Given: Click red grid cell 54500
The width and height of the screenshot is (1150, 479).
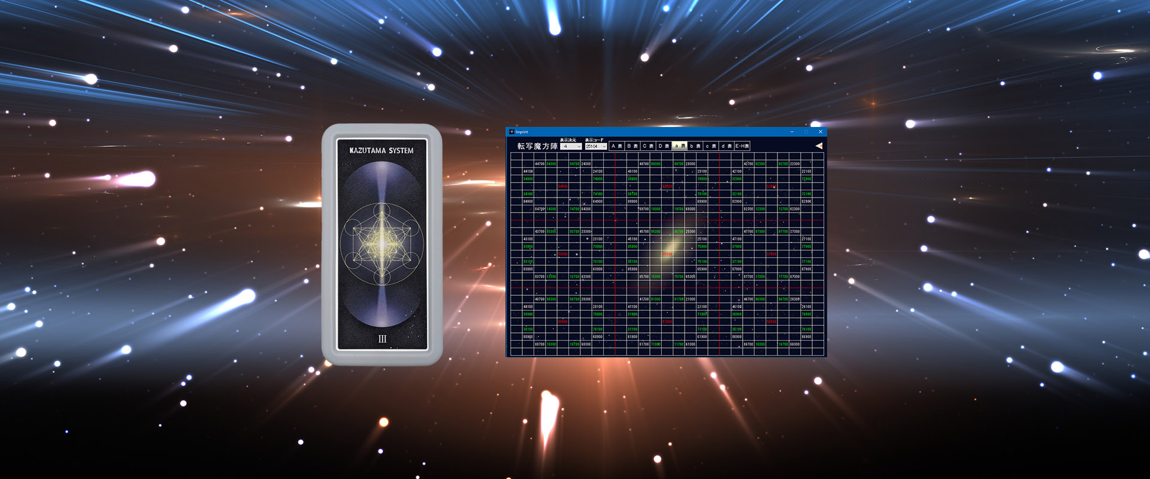Looking at the screenshot, I should [563, 186].
